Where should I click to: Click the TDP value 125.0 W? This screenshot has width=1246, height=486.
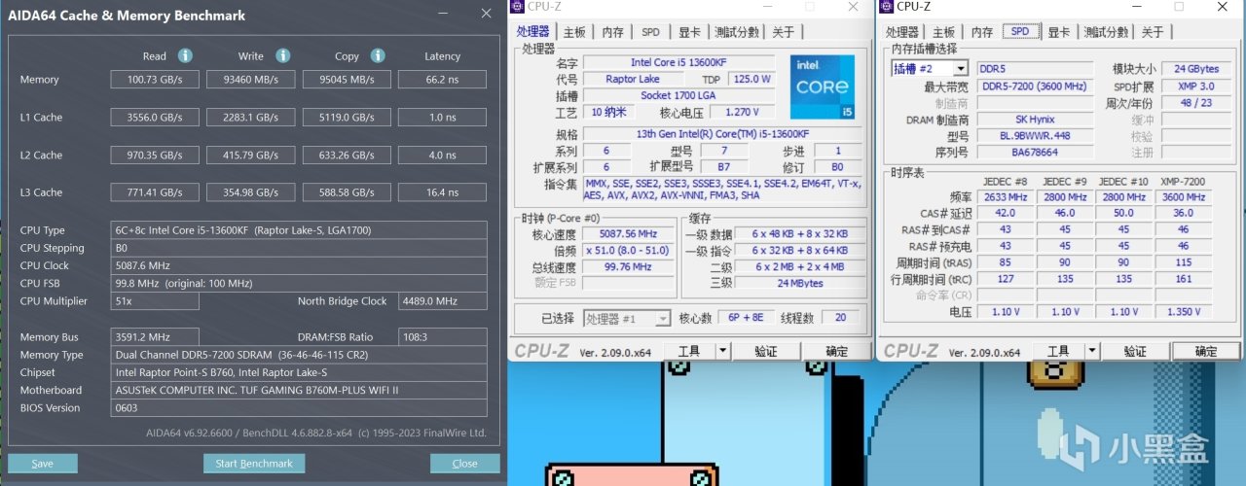click(x=751, y=79)
